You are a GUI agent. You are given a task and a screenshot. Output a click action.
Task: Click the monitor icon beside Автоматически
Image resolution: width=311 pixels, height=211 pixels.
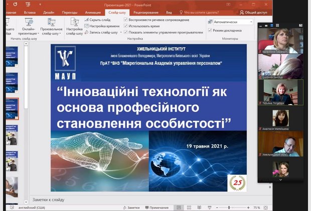pyautogui.click(x=210, y=22)
